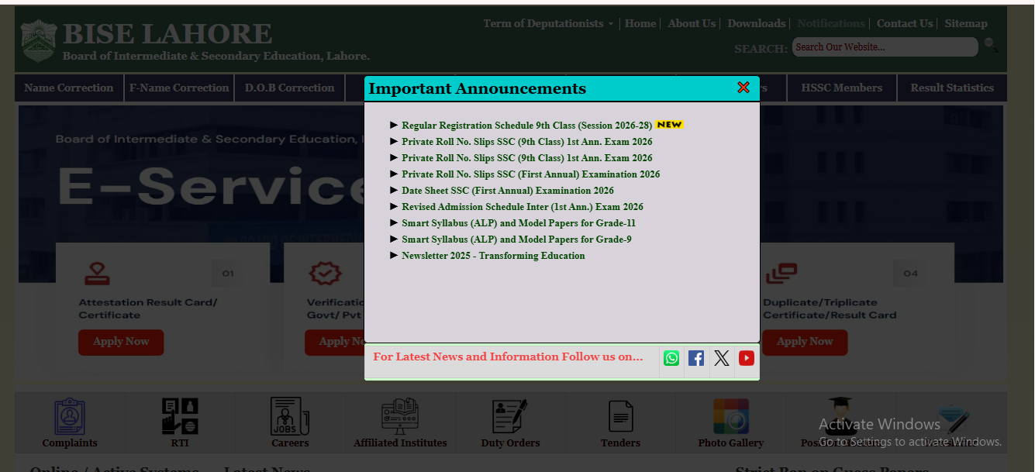Screen dimensions: 1035x472
Task: Select the Name Correction tab
Action: [69, 88]
